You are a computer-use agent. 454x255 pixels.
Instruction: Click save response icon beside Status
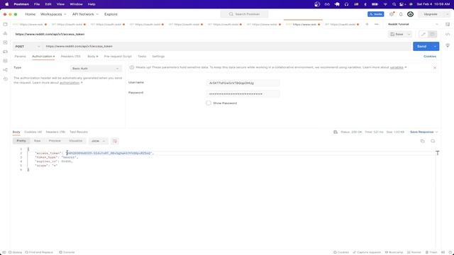(x=336, y=132)
